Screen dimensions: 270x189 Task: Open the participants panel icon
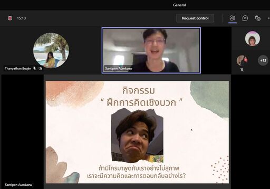tap(233, 18)
